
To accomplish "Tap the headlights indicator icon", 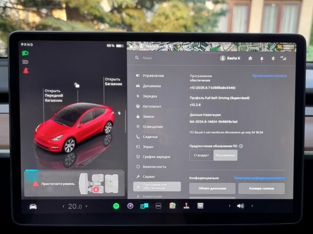I will coord(25,53).
